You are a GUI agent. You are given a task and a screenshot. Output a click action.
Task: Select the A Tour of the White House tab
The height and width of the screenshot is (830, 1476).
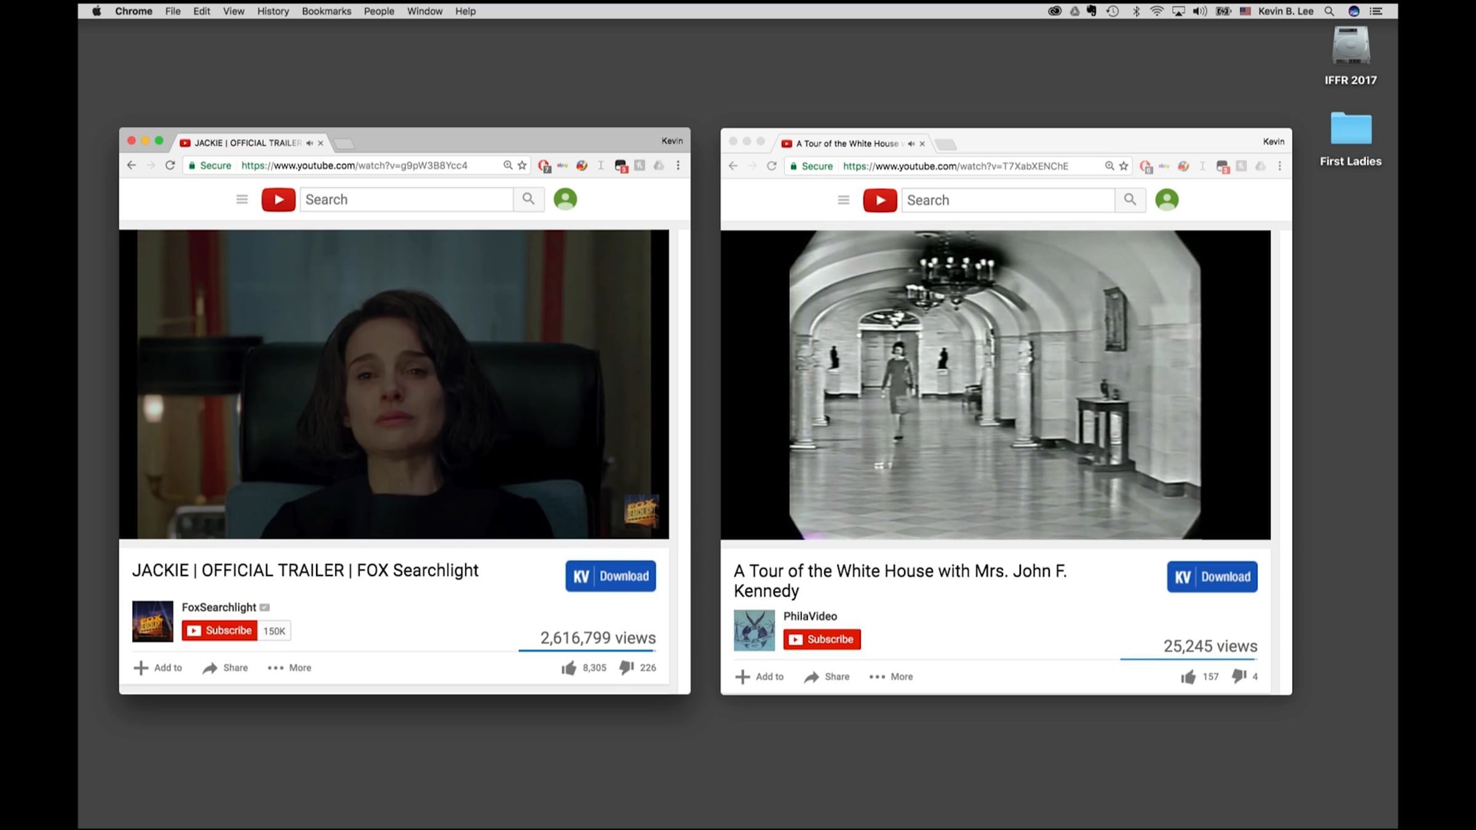coord(853,144)
